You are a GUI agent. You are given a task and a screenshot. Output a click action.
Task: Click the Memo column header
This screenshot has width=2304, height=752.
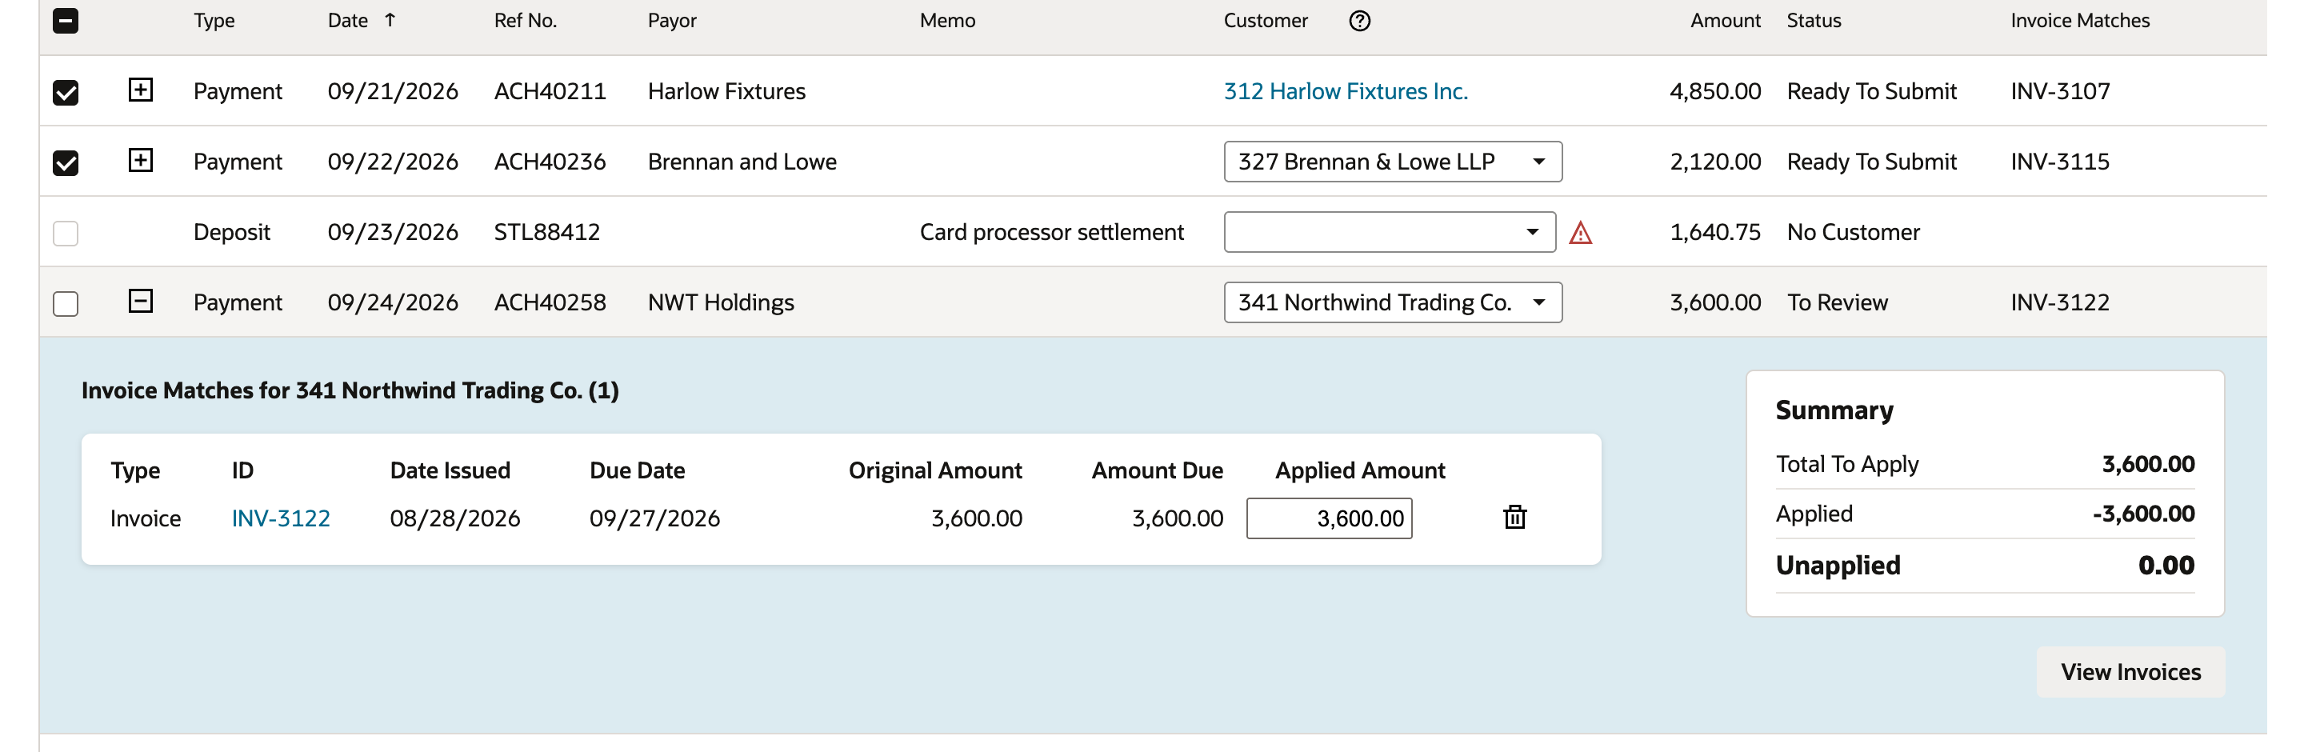click(947, 21)
